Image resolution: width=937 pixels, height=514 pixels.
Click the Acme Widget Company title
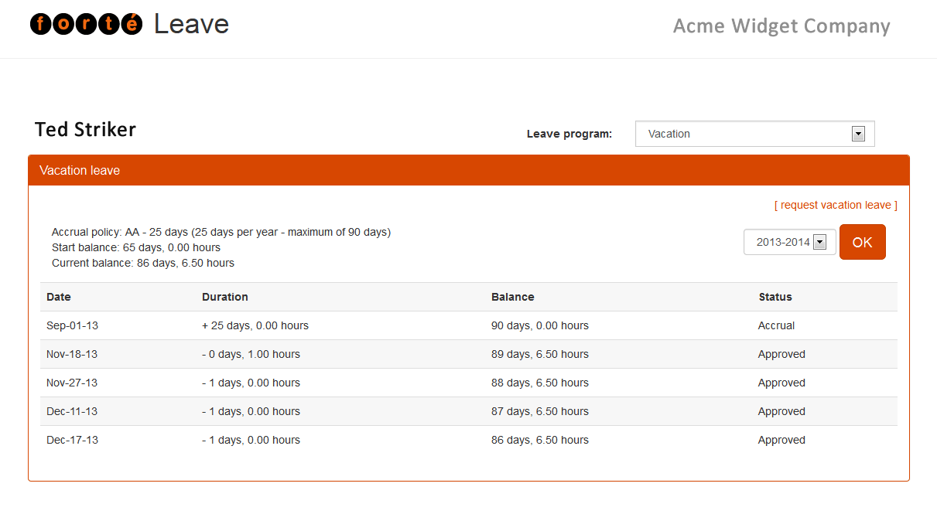[x=781, y=26]
